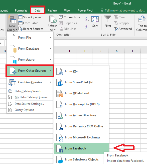This screenshot has width=147, height=164.
Task: Click the Microsoft Exchange icon
Action: [x=60, y=137]
